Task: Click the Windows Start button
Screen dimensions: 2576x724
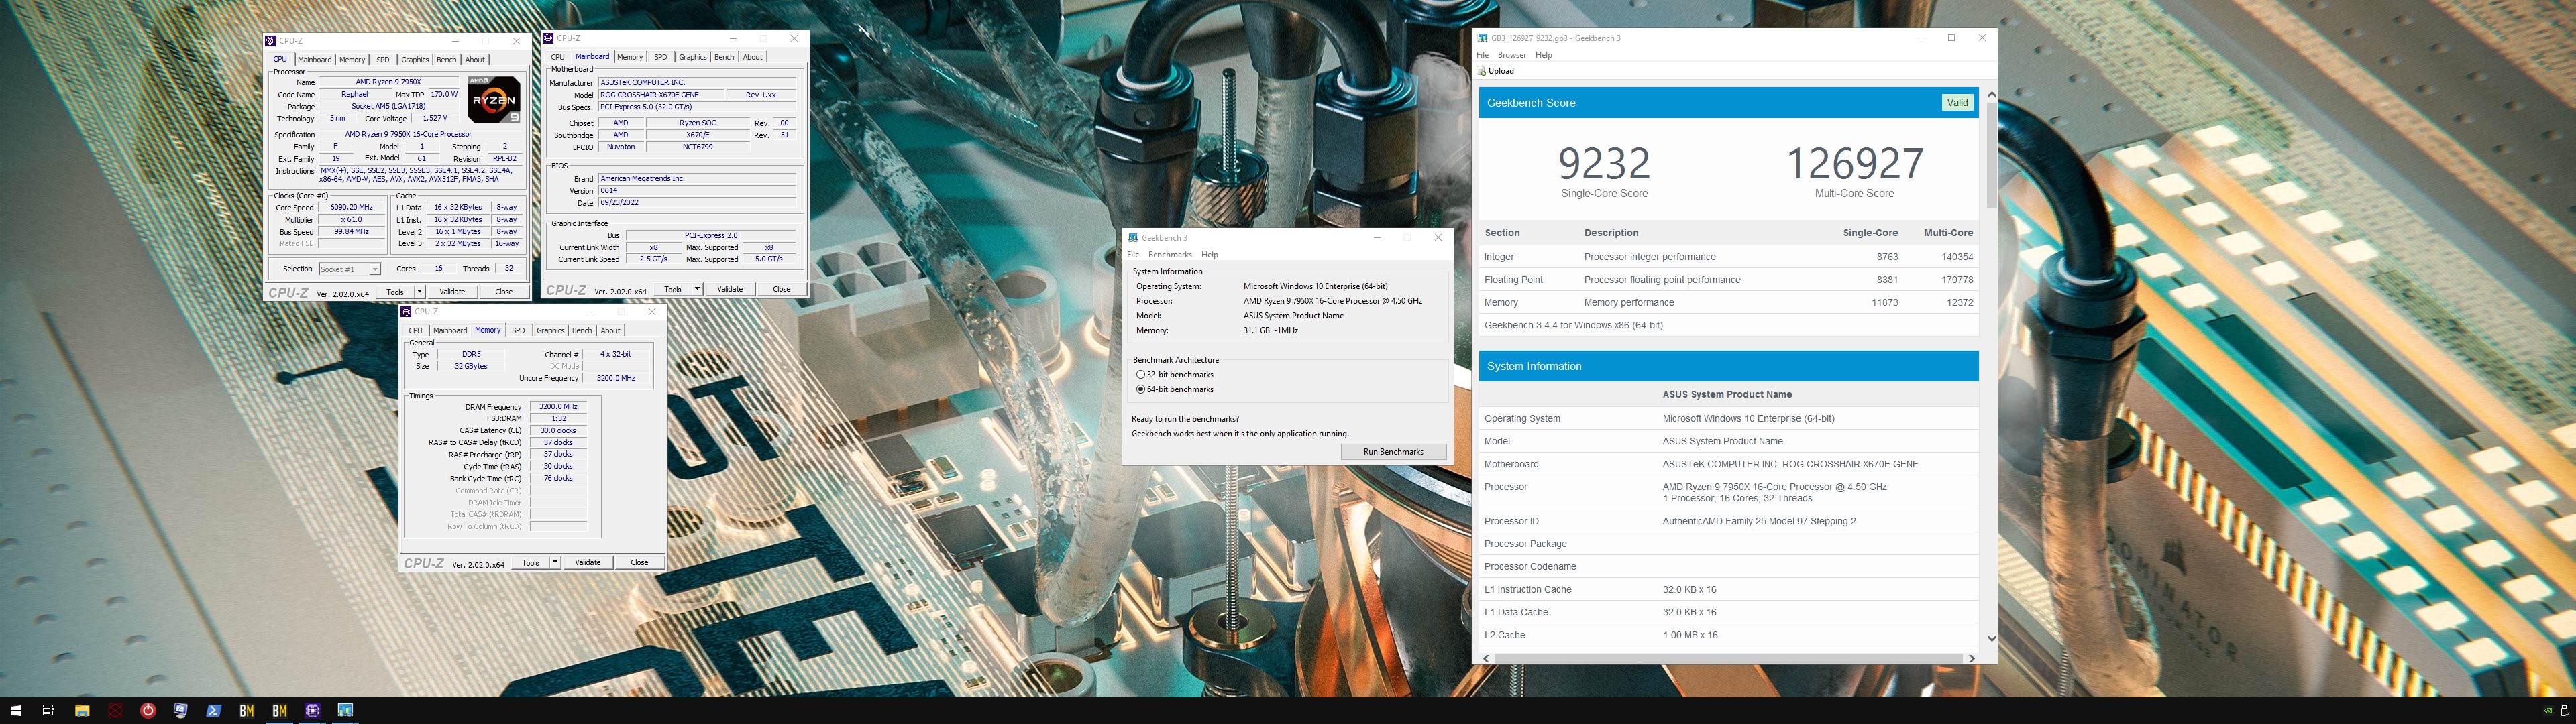Action: pyautogui.click(x=16, y=711)
